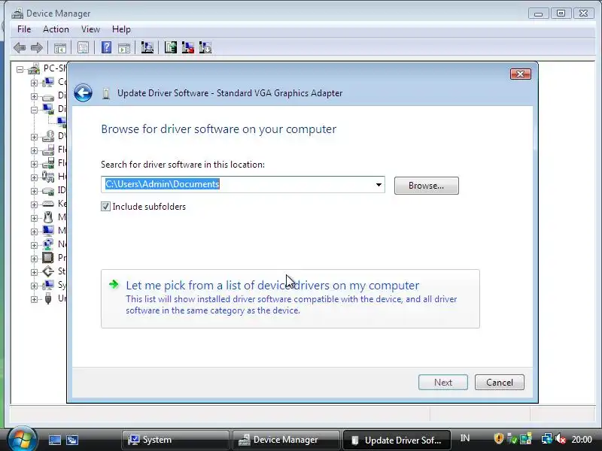Expand the node beside the monitor icon

tap(34, 232)
